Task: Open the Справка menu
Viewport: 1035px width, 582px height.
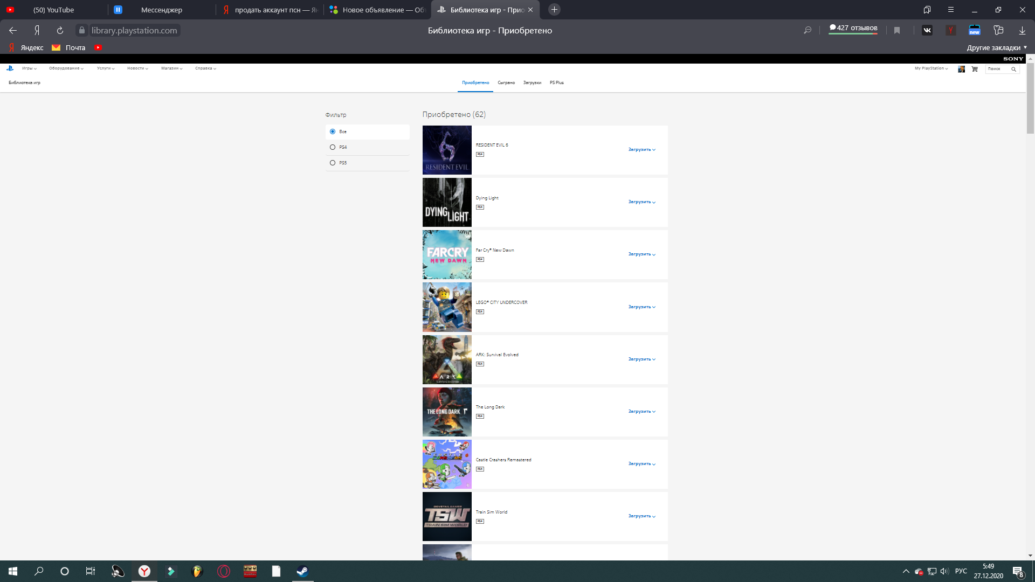Action: click(x=205, y=68)
